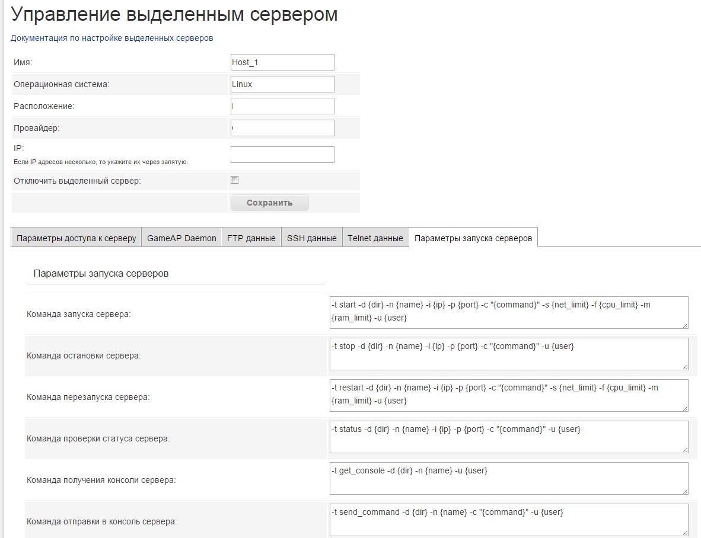Focus the Провайдер input field

click(x=282, y=128)
